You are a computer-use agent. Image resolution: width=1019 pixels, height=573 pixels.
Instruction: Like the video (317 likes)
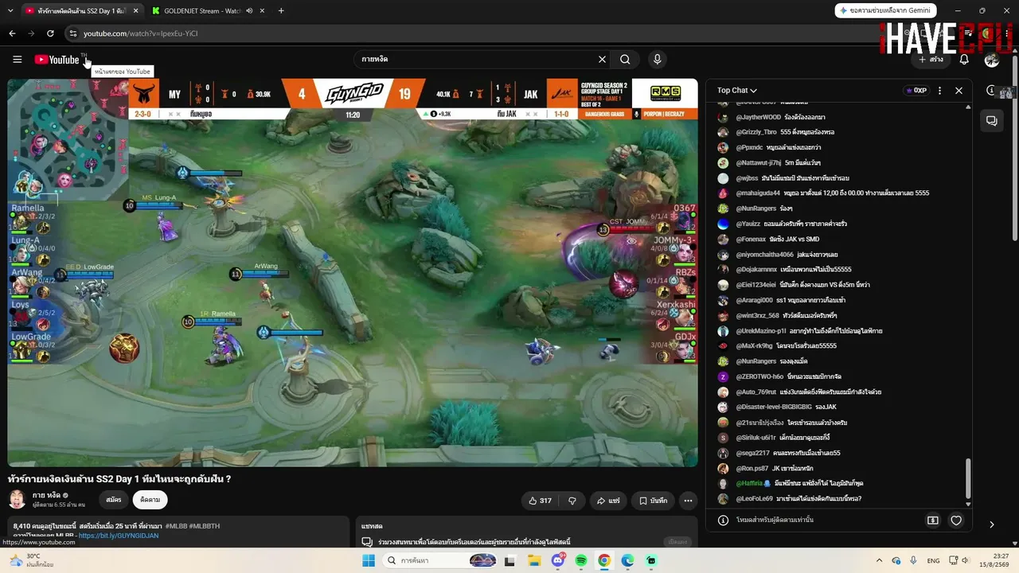coord(540,501)
